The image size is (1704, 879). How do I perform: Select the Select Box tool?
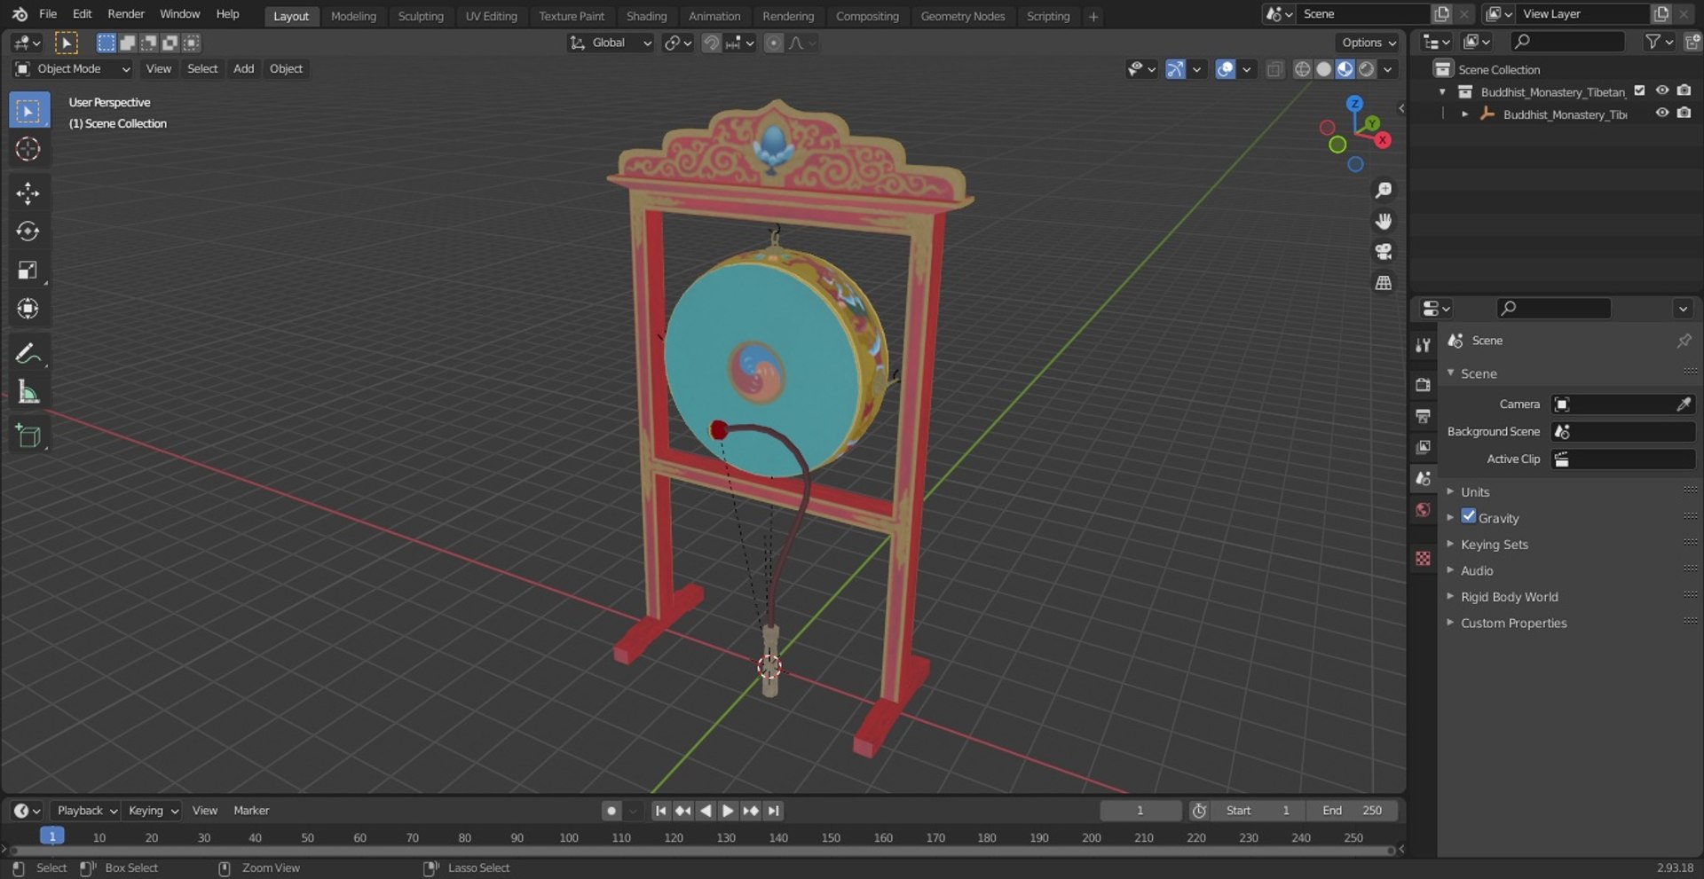(x=28, y=111)
